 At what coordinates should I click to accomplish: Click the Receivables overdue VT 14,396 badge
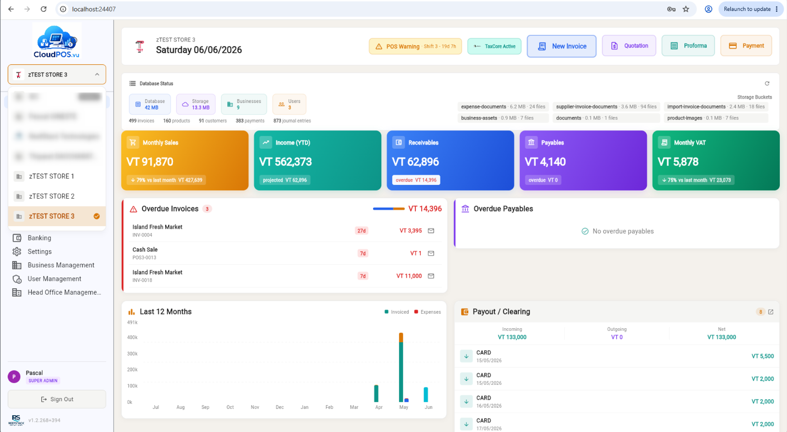(x=416, y=180)
